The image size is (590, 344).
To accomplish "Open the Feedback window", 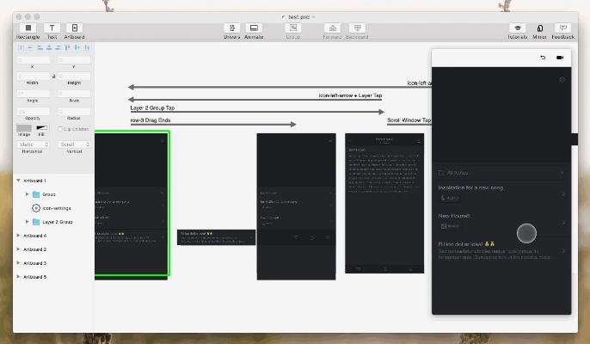I will tap(563, 28).
